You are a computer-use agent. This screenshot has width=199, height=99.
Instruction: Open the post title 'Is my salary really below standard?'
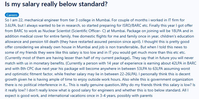coord(56,4)
